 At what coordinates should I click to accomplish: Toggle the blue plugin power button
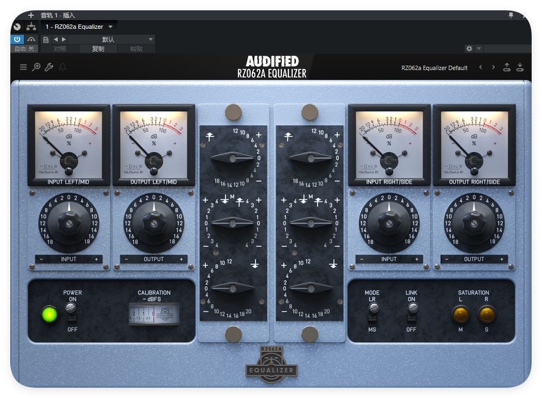pyautogui.click(x=17, y=39)
